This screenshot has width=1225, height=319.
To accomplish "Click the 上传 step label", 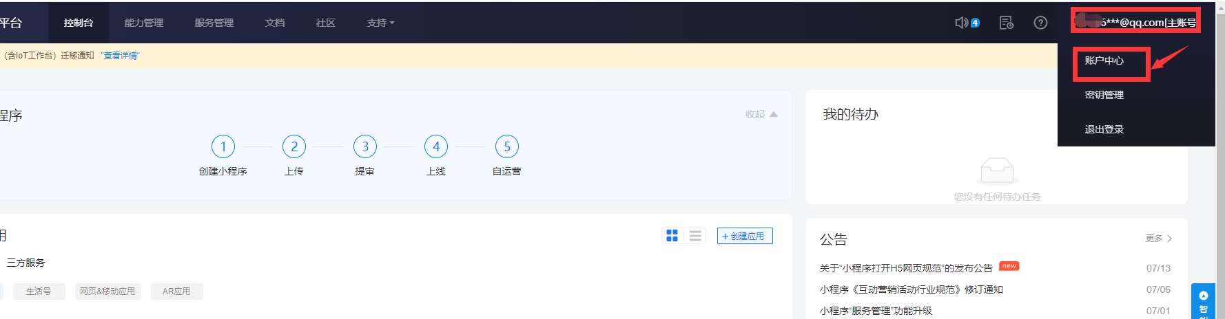I will [x=294, y=171].
